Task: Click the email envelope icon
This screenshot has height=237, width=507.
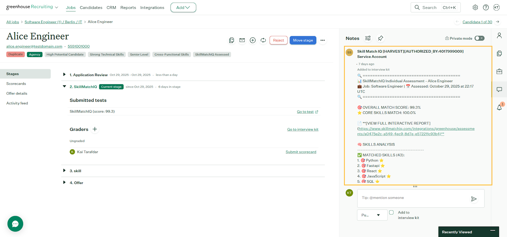Action: [242, 40]
